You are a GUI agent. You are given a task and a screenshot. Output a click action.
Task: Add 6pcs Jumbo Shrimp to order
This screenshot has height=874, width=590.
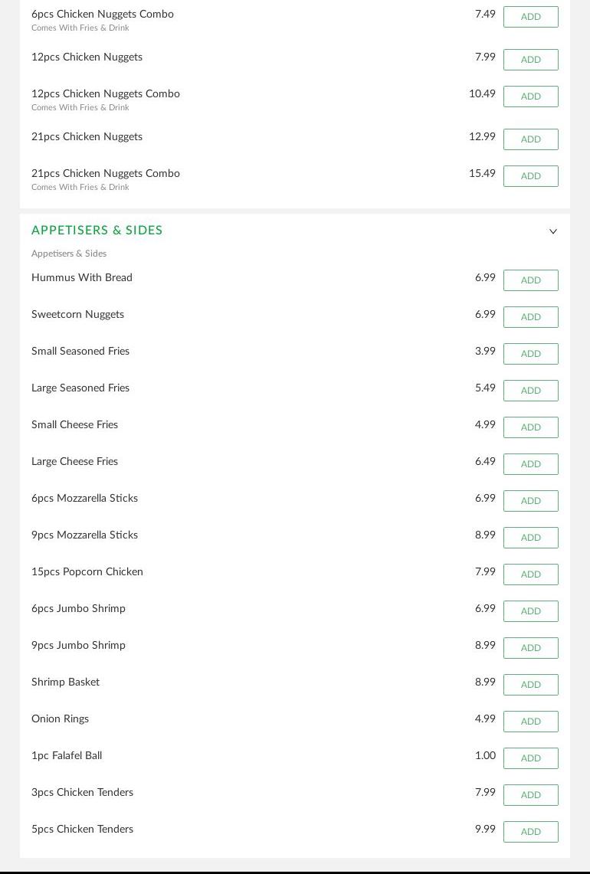(x=530, y=611)
